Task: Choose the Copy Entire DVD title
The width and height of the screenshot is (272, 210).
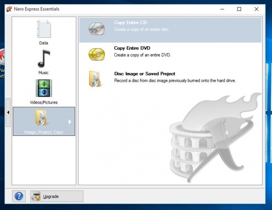Action: (132, 48)
